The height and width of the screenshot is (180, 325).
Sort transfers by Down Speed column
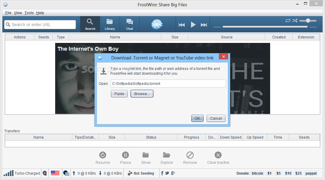coord(231,137)
